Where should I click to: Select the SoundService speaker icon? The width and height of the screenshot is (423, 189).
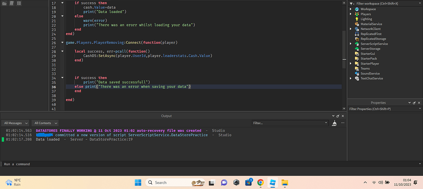click(357, 73)
